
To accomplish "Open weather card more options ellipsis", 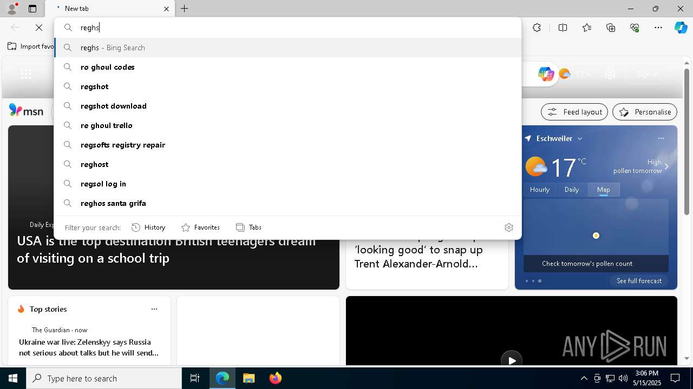I will [x=661, y=138].
